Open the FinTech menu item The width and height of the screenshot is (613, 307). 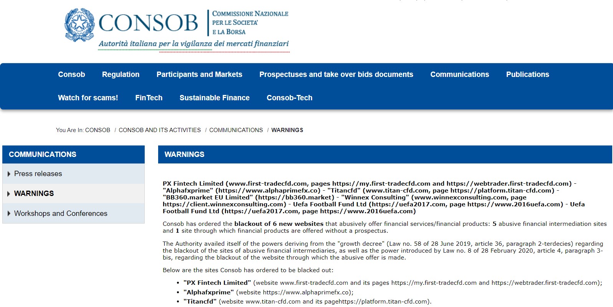(x=149, y=98)
